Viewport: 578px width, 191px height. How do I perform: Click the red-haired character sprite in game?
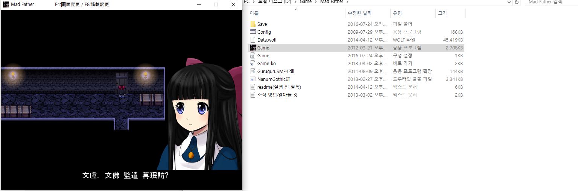coord(122,91)
